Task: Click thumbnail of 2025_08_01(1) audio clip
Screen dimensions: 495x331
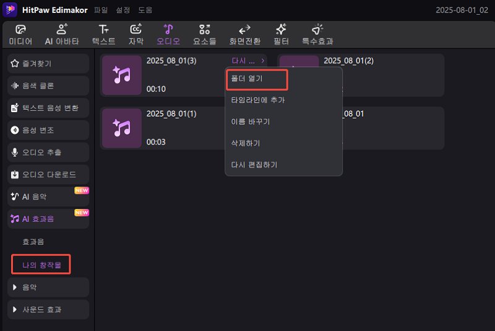Action: pyautogui.click(x=122, y=128)
